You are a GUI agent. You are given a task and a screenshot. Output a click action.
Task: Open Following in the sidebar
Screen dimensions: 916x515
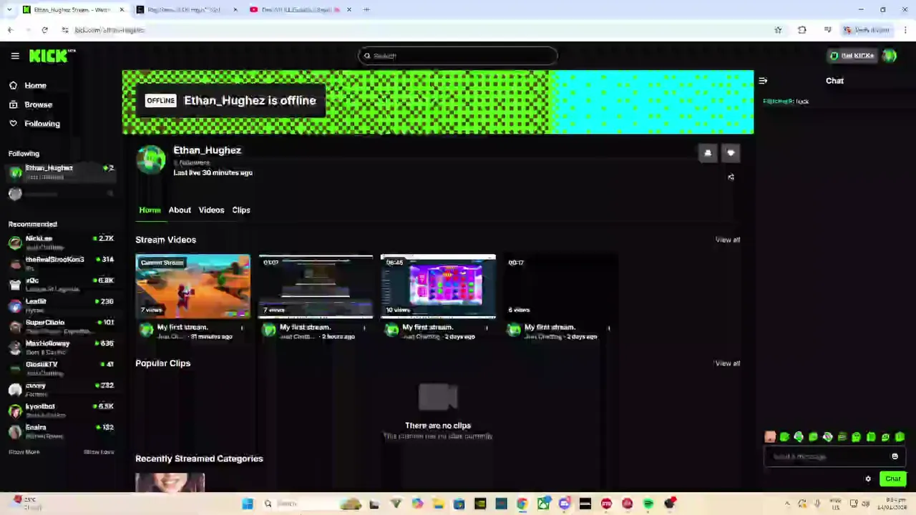tap(42, 124)
